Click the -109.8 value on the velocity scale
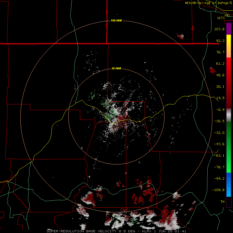This screenshot has height=233, width=233. coord(218,190)
